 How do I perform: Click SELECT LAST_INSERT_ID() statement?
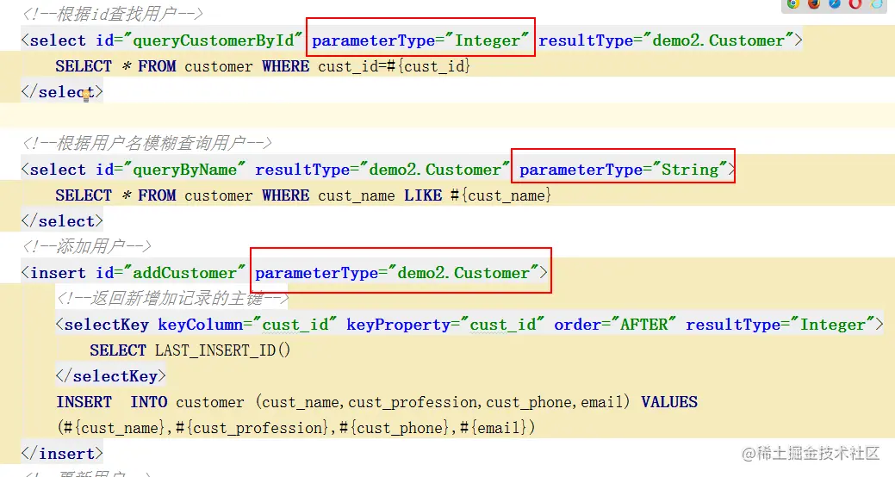click(190, 350)
